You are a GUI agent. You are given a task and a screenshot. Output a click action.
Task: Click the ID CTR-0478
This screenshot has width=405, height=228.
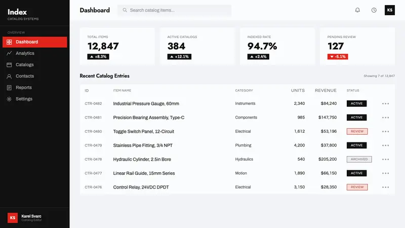point(93,160)
